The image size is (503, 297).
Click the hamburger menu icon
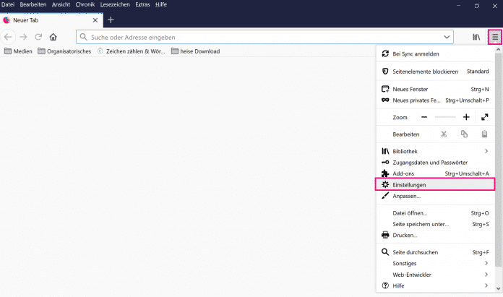[494, 36]
